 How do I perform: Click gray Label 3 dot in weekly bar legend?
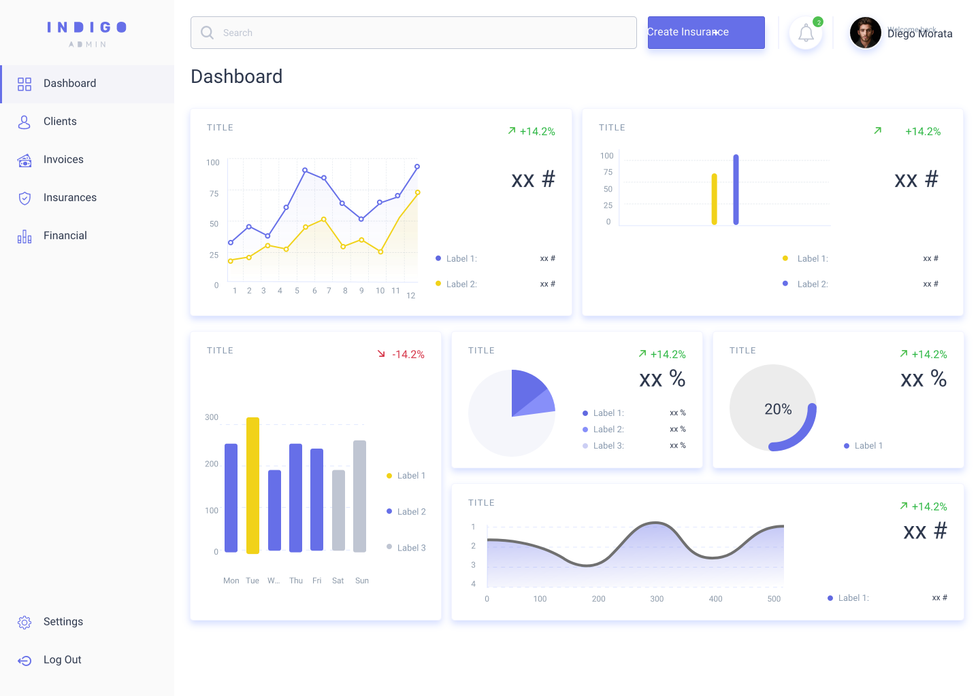(x=389, y=546)
